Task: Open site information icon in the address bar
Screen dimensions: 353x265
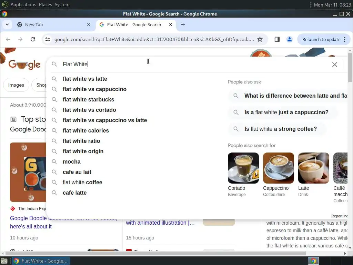Action: [48, 39]
